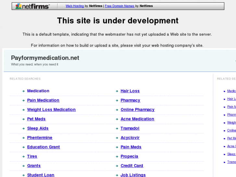Click the arrow icon beside Acne Medication
The image size is (236, 177).
[117, 119]
